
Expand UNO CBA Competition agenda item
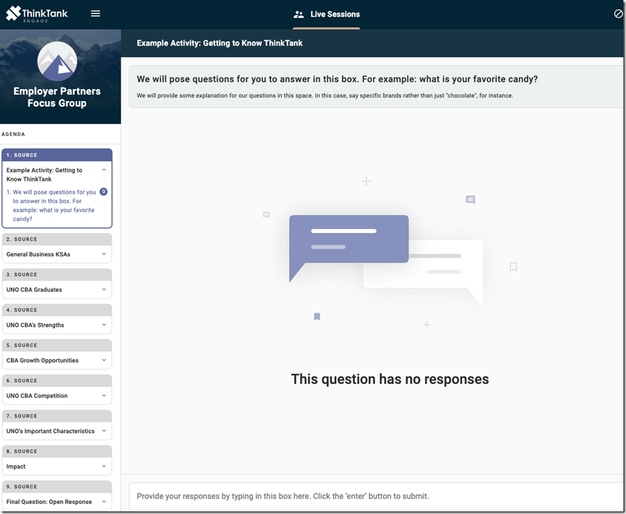[x=104, y=395]
